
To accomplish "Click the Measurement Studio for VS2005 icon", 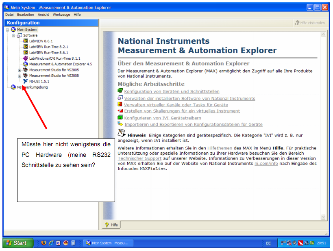I will pos(26,69).
